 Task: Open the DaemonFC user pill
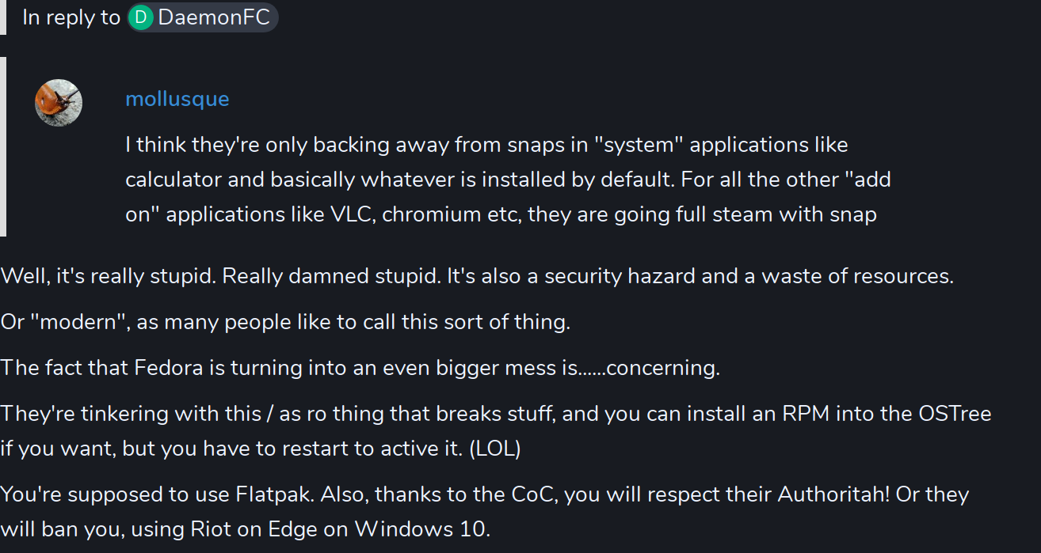coord(203,17)
